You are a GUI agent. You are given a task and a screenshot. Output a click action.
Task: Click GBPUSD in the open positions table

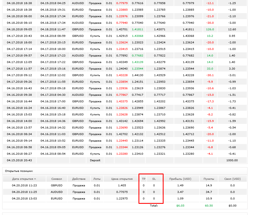[x=57, y=186]
